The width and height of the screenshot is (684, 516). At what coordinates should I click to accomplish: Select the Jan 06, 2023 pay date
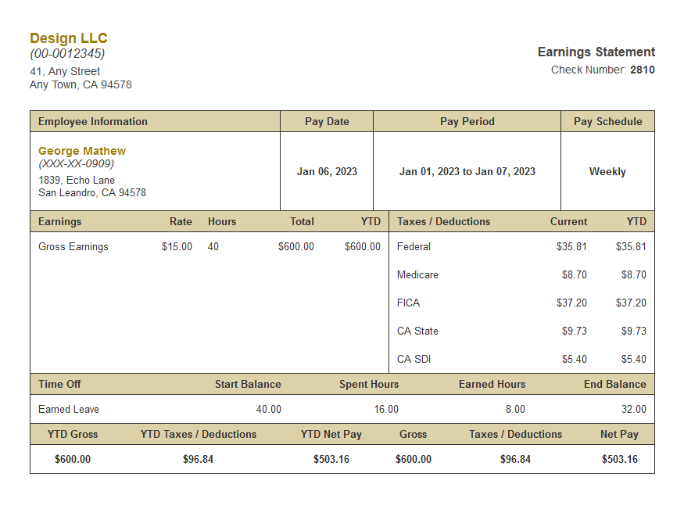pos(327,171)
